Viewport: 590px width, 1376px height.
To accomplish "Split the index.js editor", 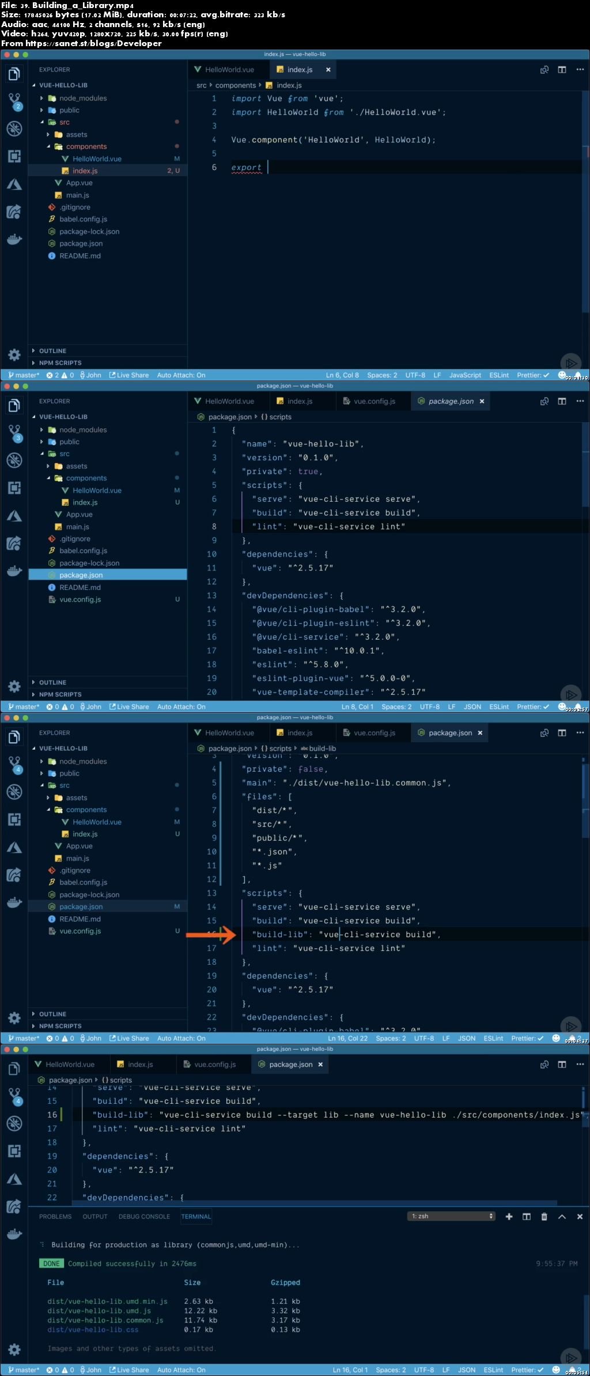I will pos(562,70).
